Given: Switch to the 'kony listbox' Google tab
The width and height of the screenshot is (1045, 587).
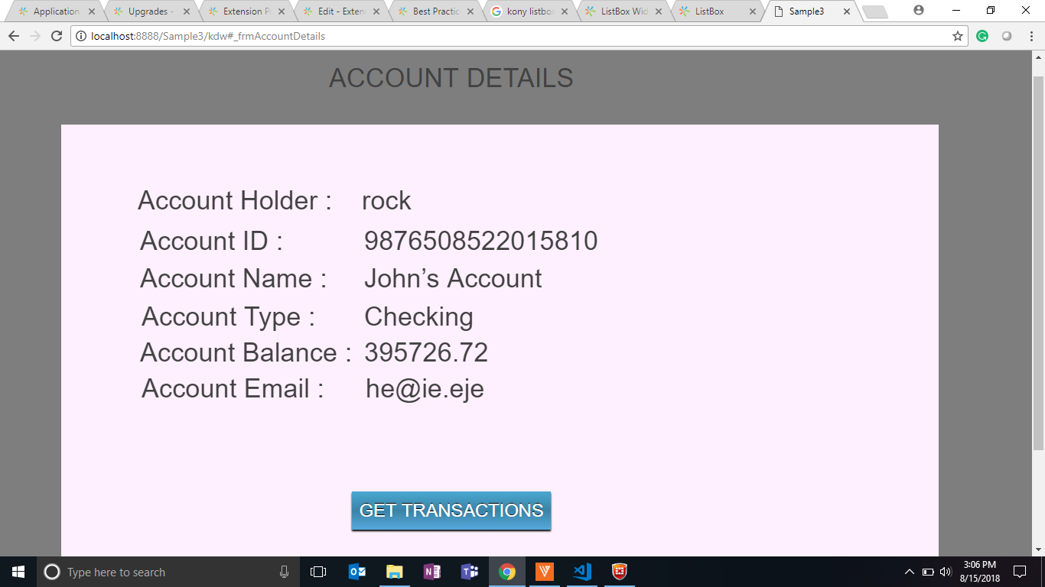Looking at the screenshot, I should coord(529,11).
